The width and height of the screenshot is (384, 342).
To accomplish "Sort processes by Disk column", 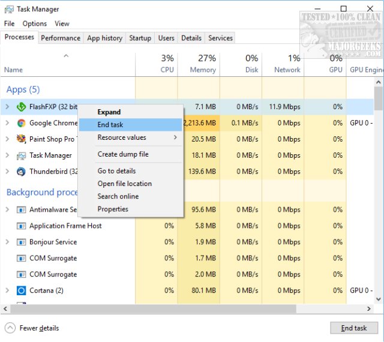I will [x=241, y=64].
